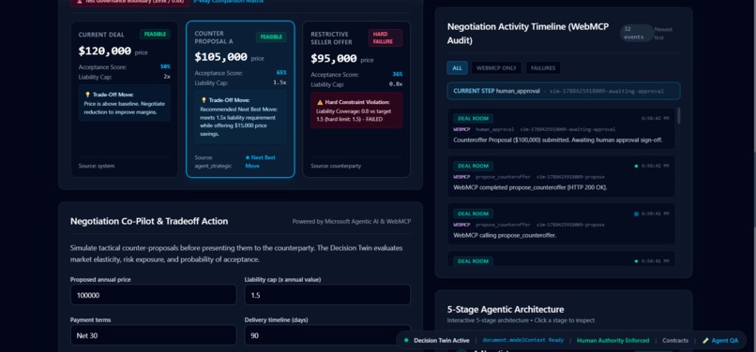Click the Payment terms field showing Net 30

tap(153, 335)
